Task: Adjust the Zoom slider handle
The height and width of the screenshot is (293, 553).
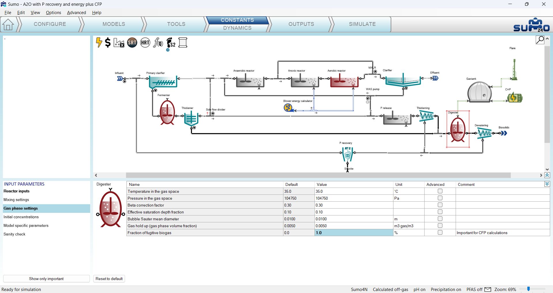Action: pos(529,289)
